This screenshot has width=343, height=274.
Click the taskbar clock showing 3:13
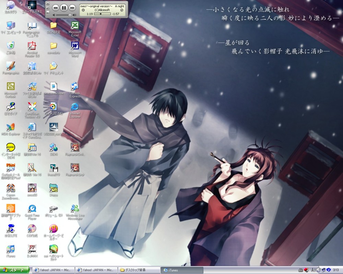(x=336, y=270)
